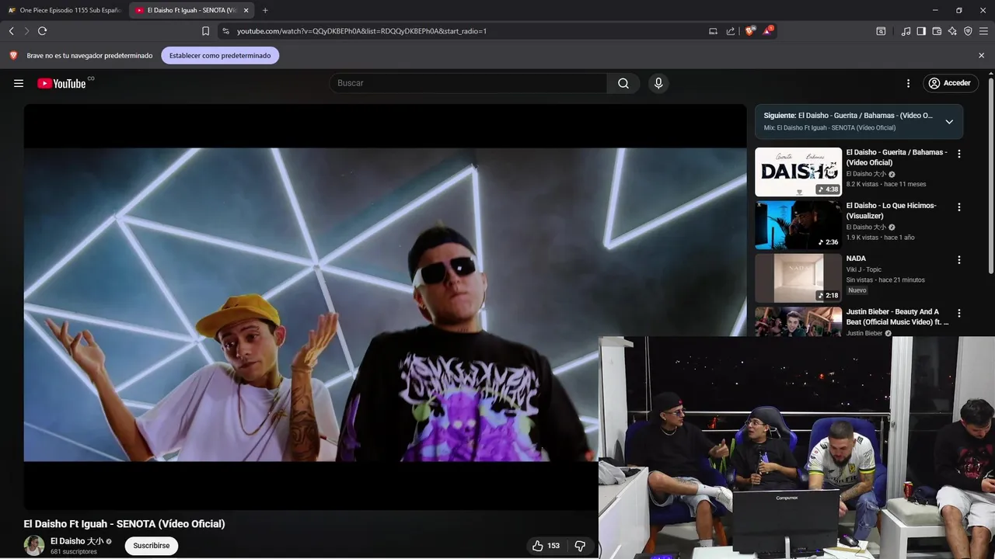Go to the YouTube home logo

pos(61,83)
